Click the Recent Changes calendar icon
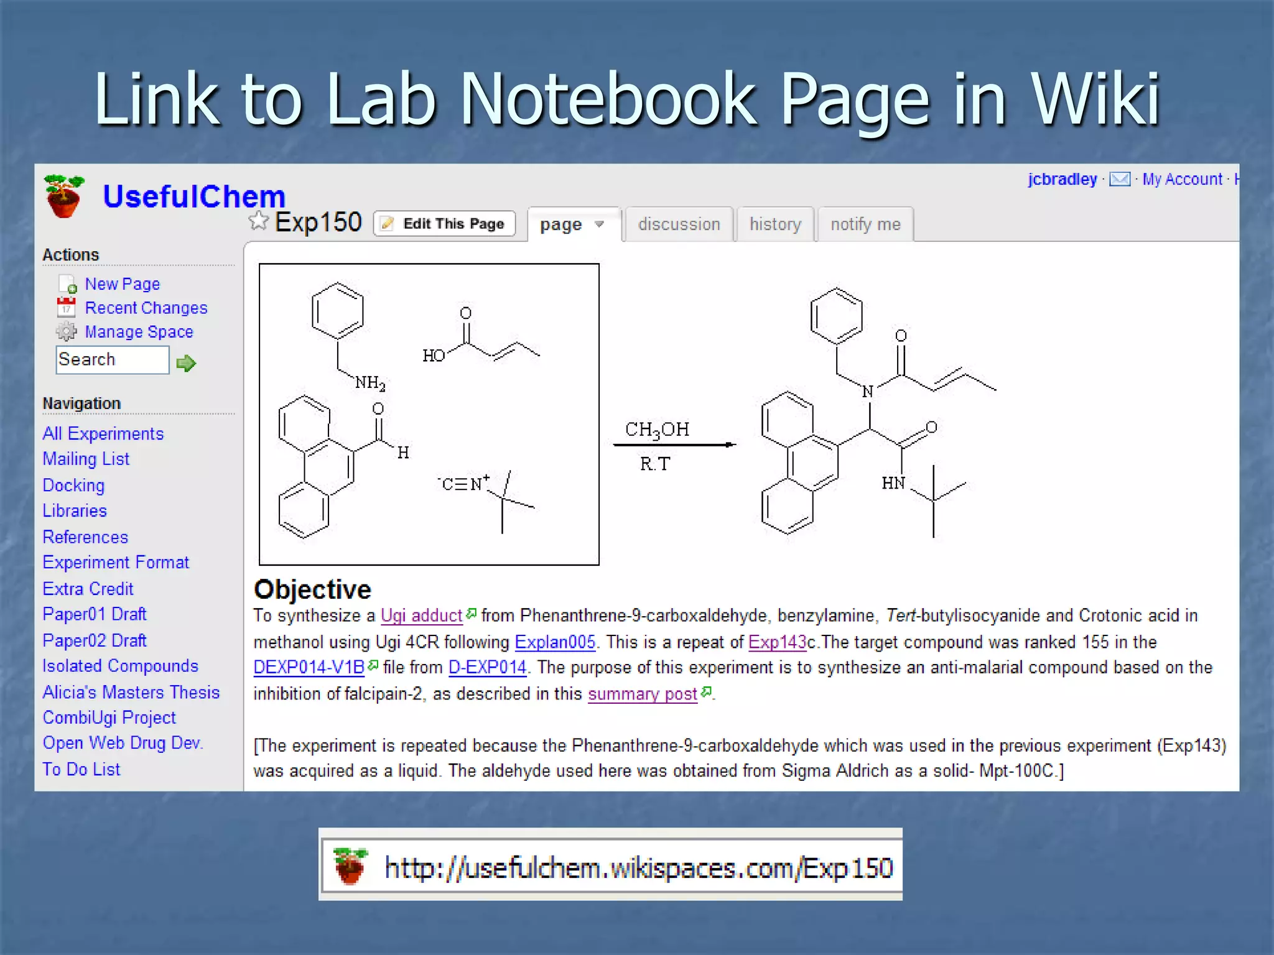 [67, 308]
